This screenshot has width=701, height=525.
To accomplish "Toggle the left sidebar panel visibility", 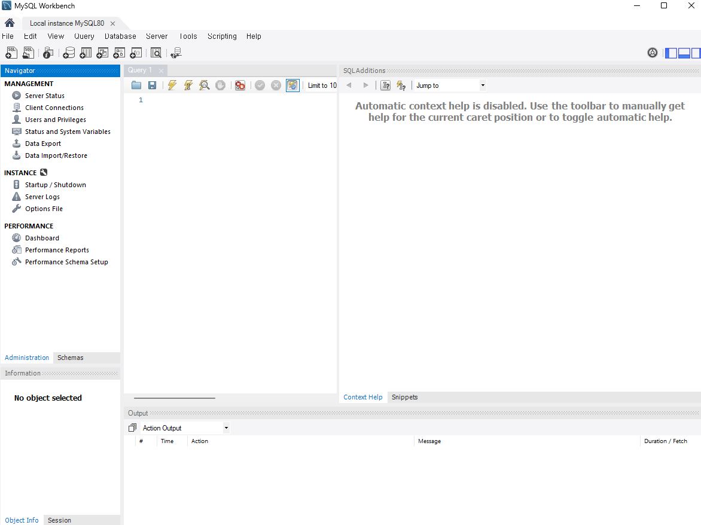I will (671, 53).
